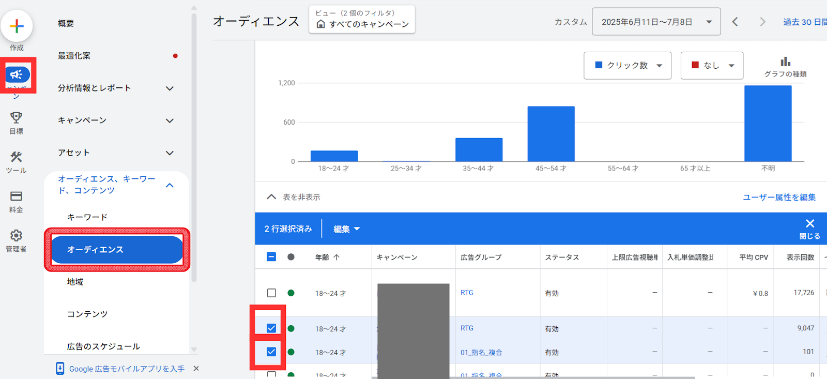Open 最適化案 in the sidebar
This screenshot has width=827, height=379.
pyautogui.click(x=74, y=56)
